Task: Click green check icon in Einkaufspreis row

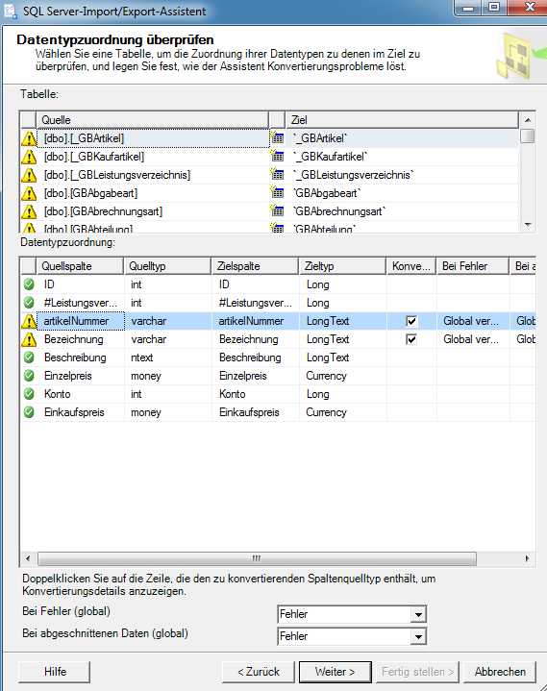Action: click(x=29, y=412)
